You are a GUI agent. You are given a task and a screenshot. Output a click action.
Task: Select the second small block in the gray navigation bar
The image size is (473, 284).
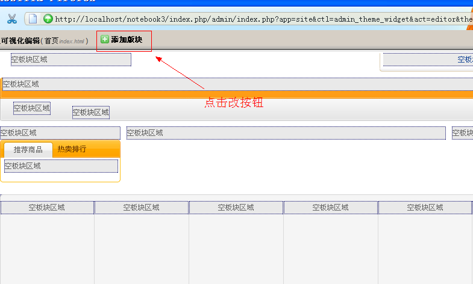(91, 113)
